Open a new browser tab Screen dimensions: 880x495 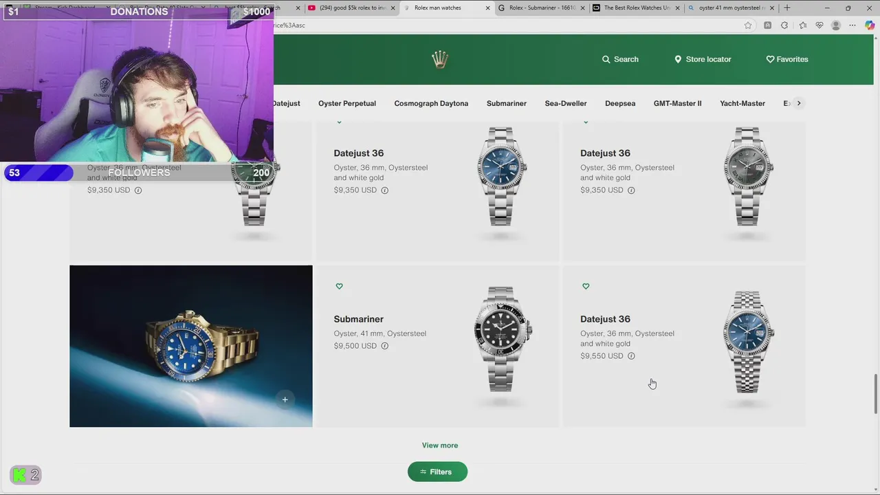(787, 8)
